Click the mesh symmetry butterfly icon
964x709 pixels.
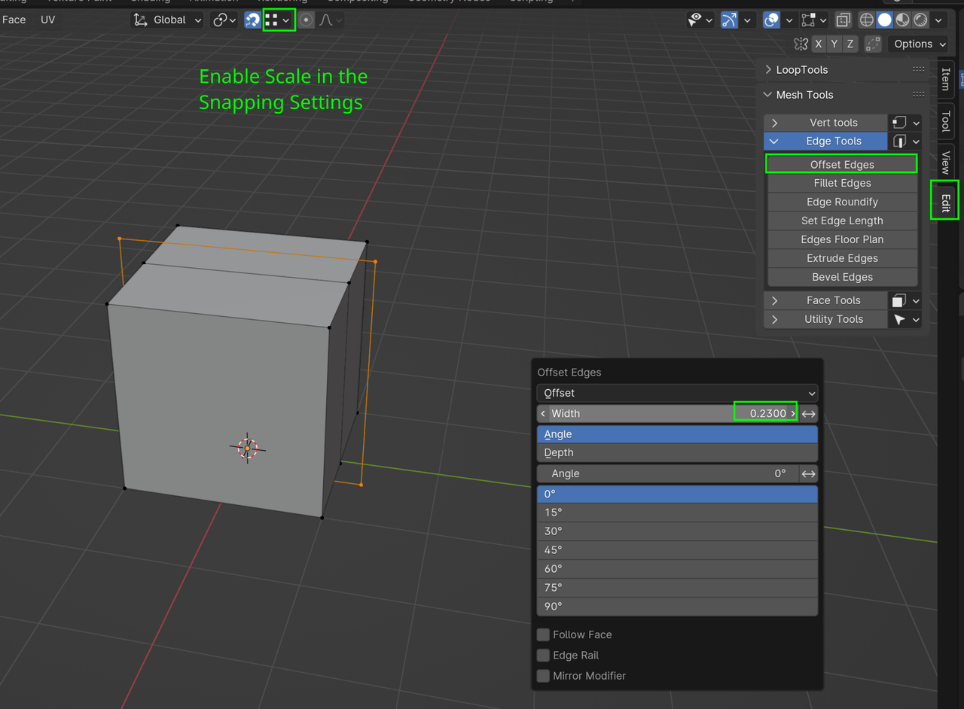click(801, 44)
